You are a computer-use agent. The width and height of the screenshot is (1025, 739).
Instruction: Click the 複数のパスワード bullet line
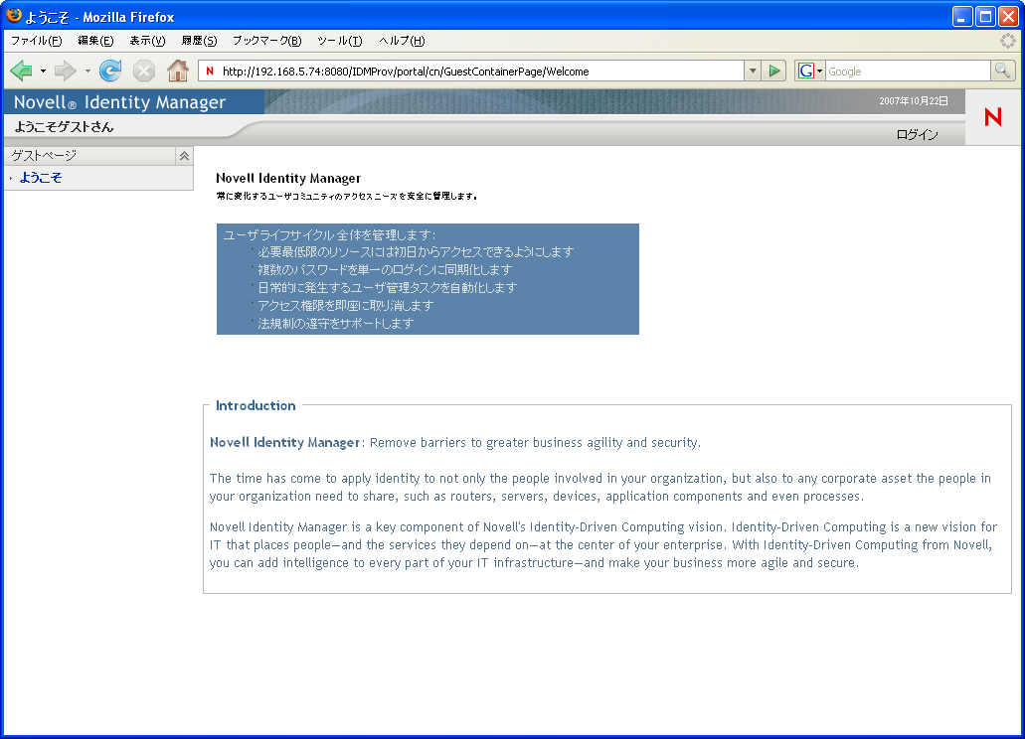(385, 269)
